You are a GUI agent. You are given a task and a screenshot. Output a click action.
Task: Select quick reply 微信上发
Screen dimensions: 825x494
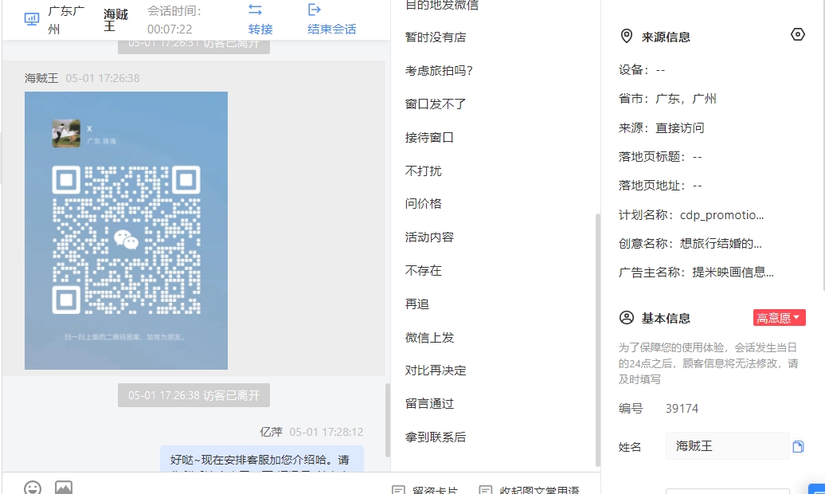click(x=429, y=338)
